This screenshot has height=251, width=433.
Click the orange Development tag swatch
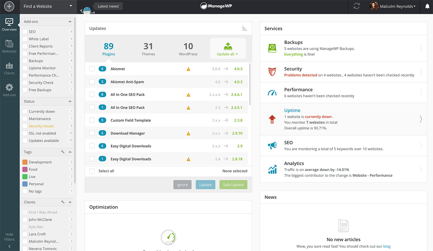25,162
